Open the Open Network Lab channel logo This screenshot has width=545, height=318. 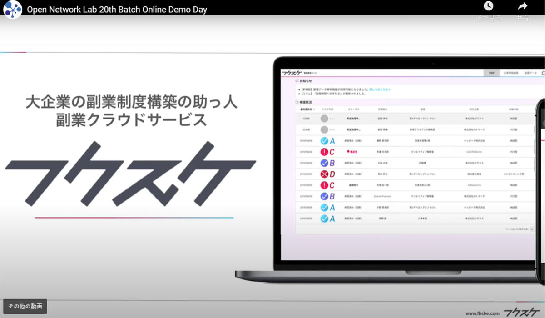point(13,10)
